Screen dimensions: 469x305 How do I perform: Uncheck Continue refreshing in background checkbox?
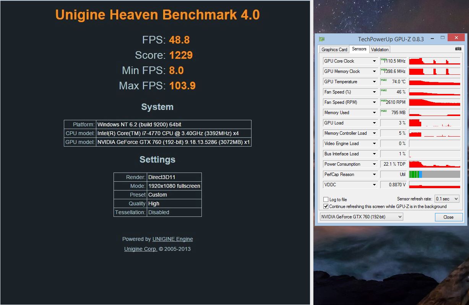[x=326, y=206]
